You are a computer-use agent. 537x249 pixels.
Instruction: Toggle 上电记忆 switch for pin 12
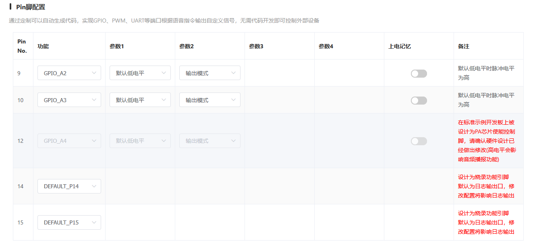tap(419, 141)
